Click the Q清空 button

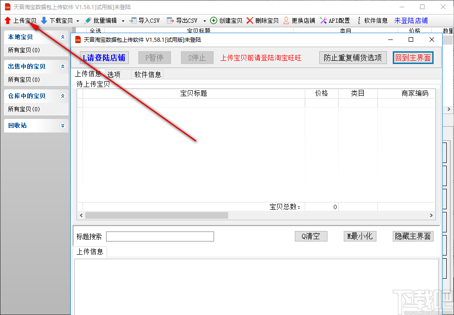[311, 236]
